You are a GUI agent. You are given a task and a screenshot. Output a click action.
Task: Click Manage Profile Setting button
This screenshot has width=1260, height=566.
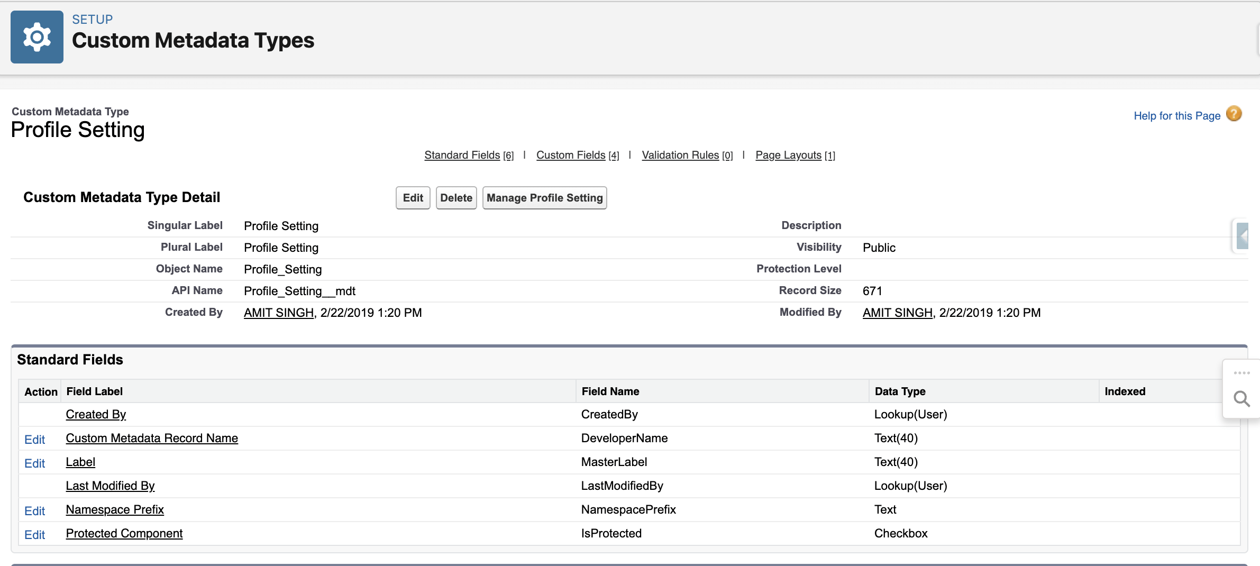[x=544, y=198]
